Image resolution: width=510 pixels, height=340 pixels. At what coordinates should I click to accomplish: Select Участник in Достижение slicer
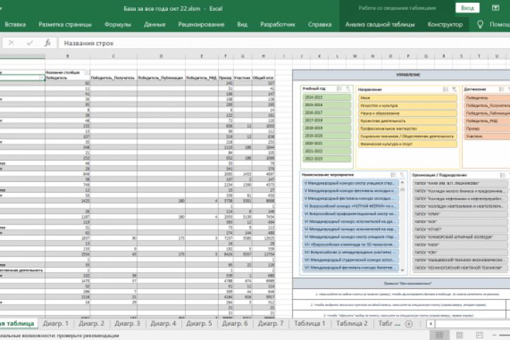pyautogui.click(x=487, y=136)
